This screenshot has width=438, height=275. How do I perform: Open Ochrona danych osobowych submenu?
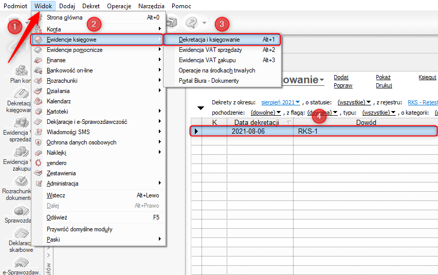pyautogui.click(x=98, y=142)
